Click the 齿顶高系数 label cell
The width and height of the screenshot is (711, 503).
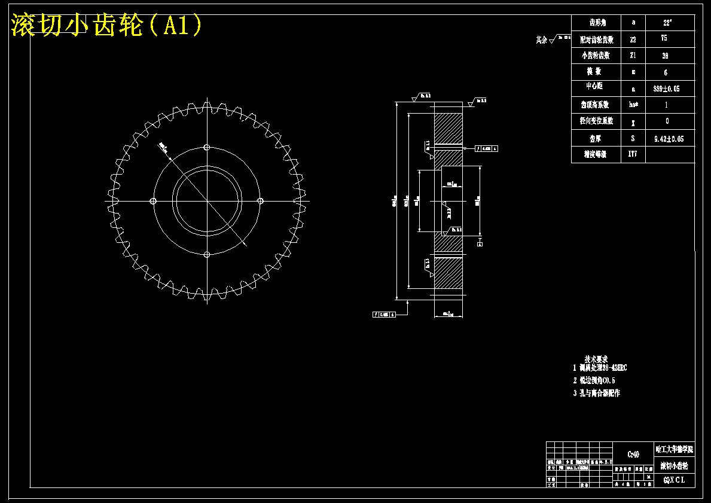tap(595, 105)
